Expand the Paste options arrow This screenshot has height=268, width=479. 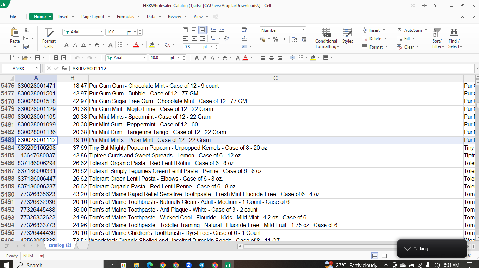[x=15, y=46]
